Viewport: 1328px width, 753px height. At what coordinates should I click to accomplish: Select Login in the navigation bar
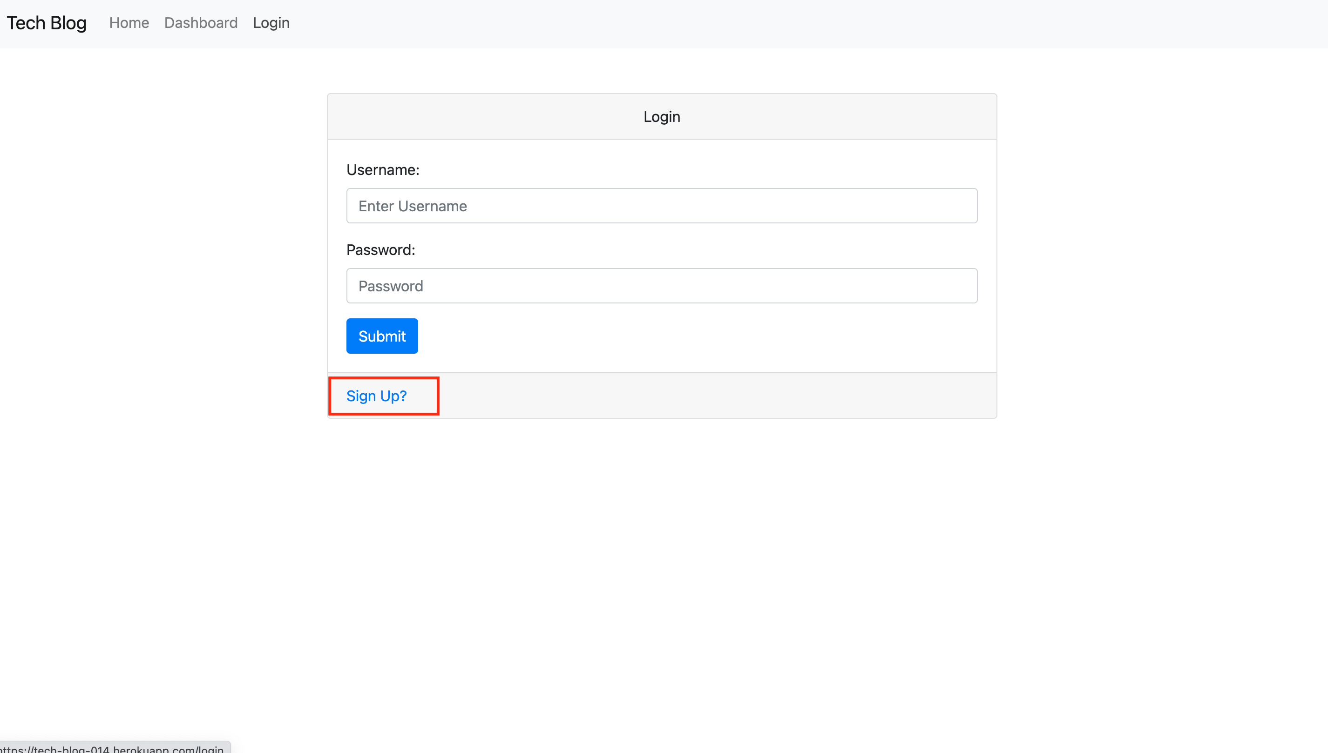tap(271, 23)
